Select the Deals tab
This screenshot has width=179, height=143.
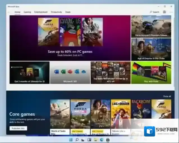tap(68, 12)
